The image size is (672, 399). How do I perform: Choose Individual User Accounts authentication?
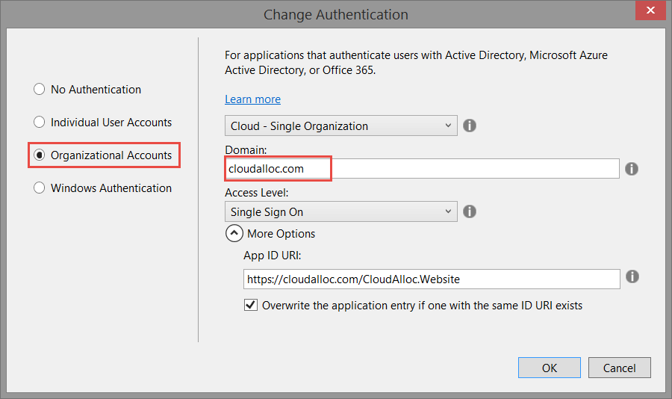coord(40,123)
